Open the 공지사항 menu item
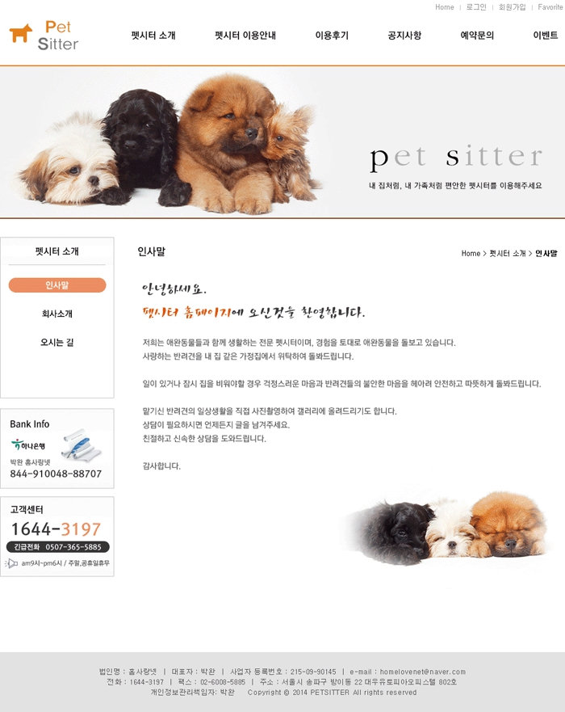 click(404, 36)
